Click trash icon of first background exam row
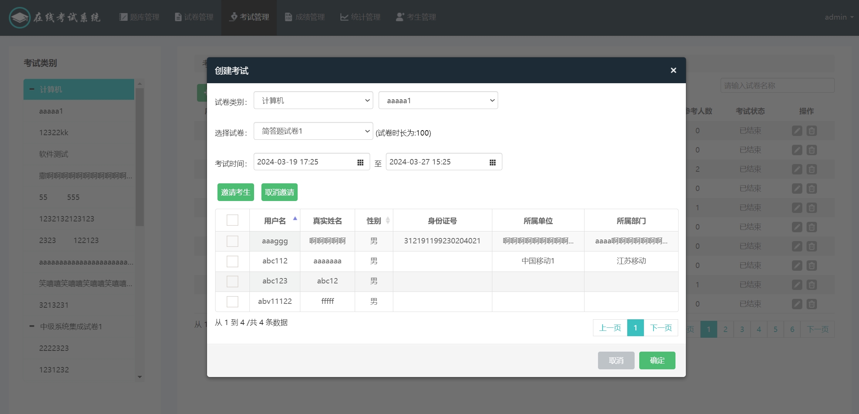The image size is (859, 414). point(812,131)
